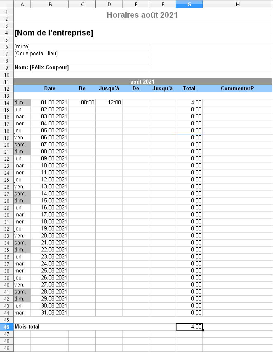Screen dimensions: 273x352
Task: Click the 'Nom: [Félix Coupeur]' cell
Action: point(81,67)
